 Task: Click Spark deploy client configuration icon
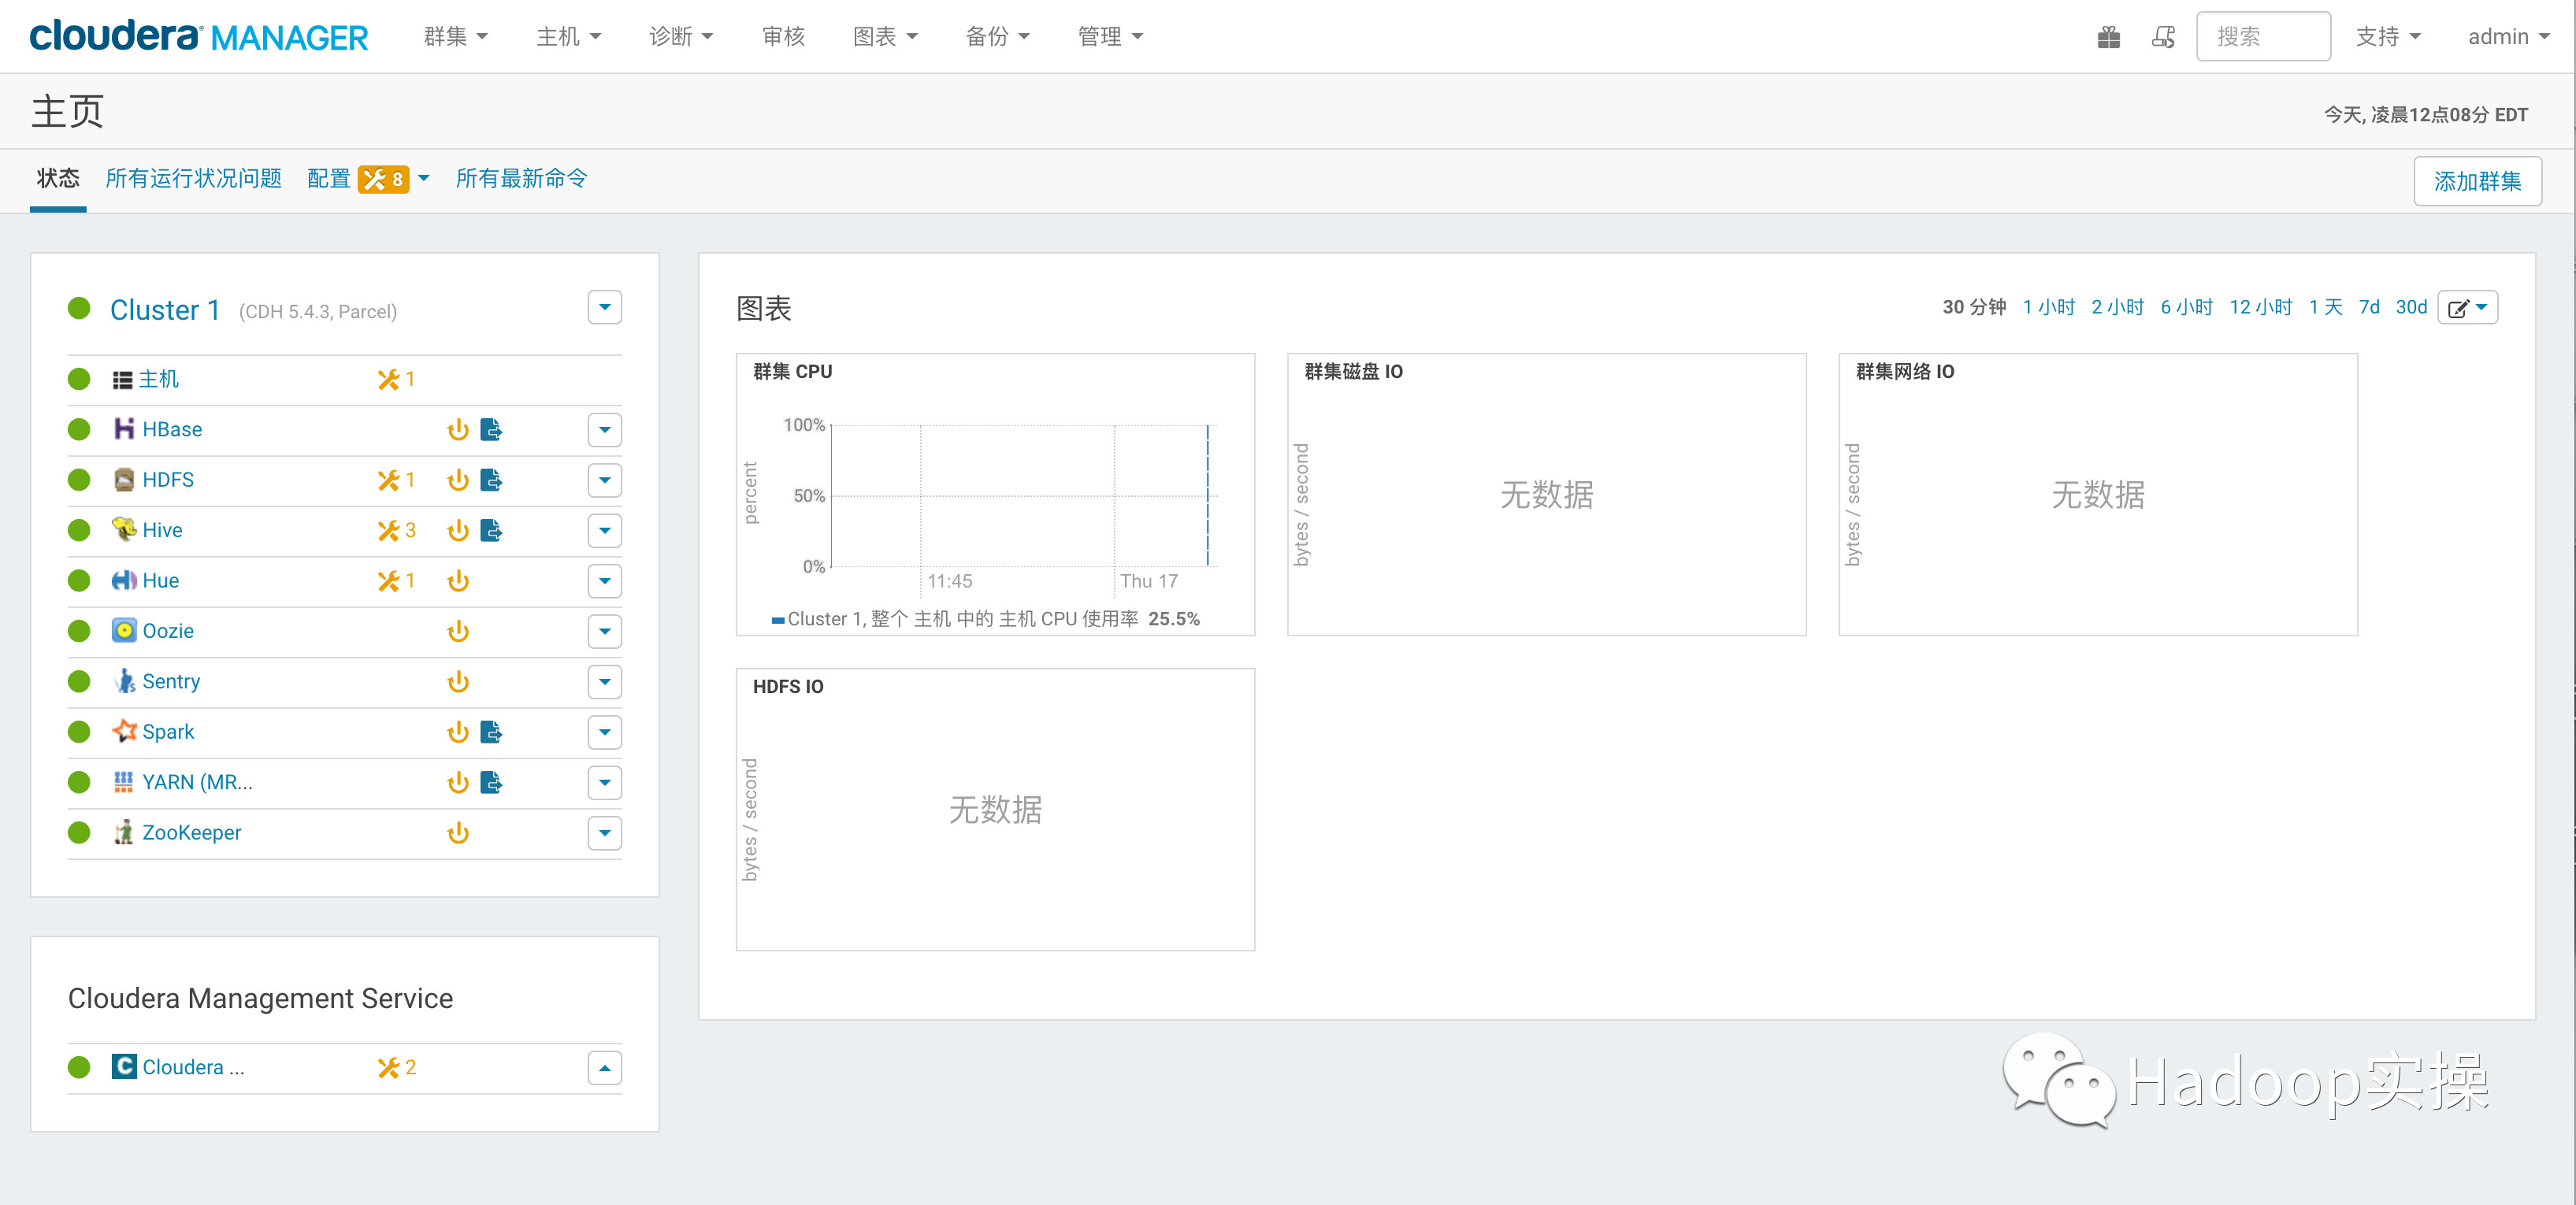point(491,732)
